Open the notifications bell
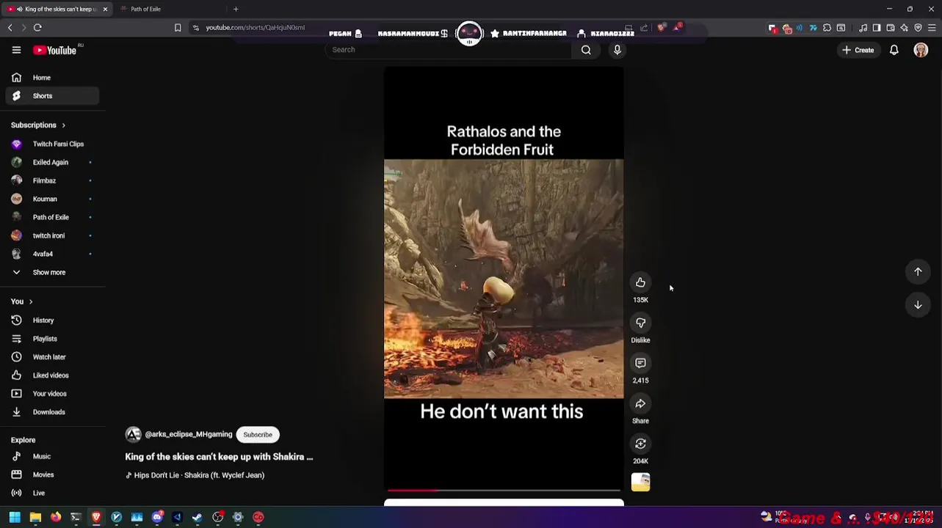 point(894,50)
